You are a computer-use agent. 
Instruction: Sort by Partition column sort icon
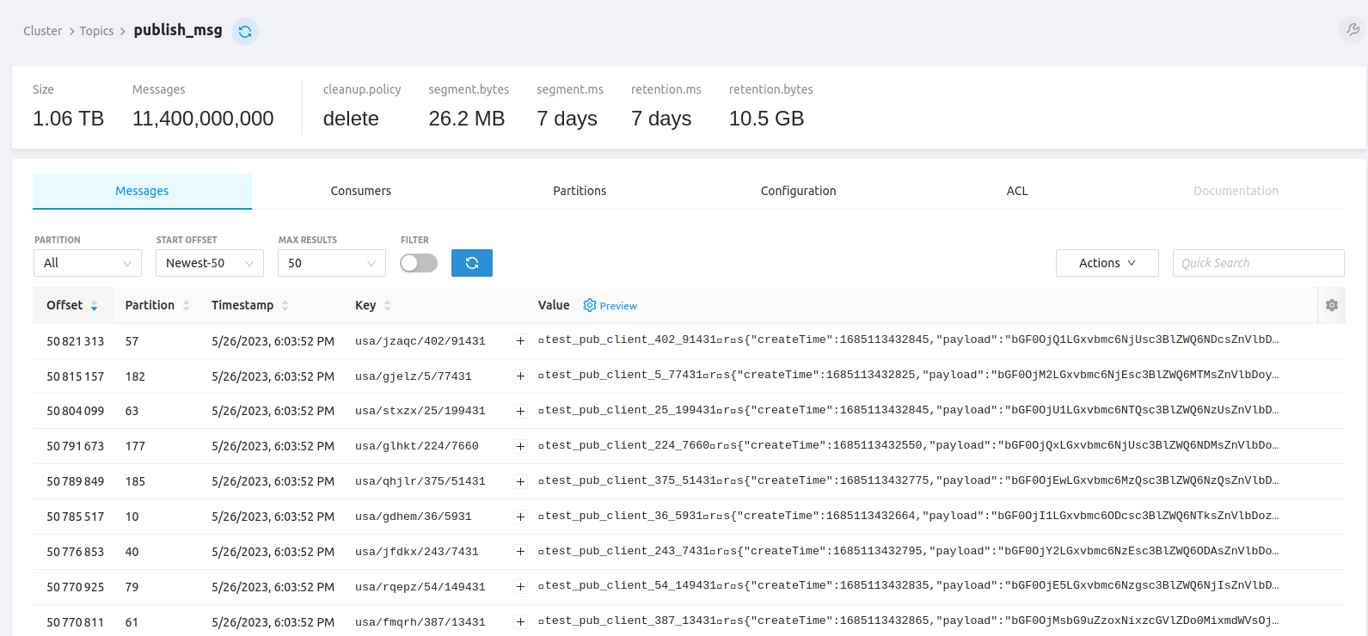point(187,306)
